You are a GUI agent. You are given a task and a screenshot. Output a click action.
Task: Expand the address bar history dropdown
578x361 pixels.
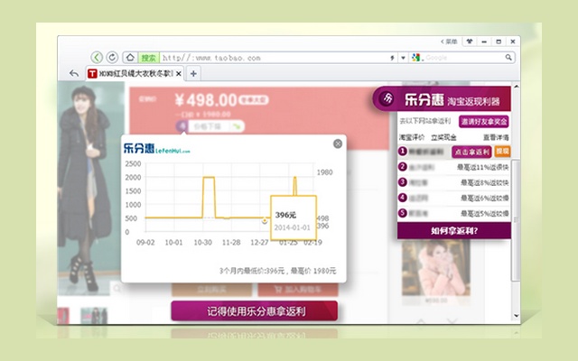click(x=403, y=58)
